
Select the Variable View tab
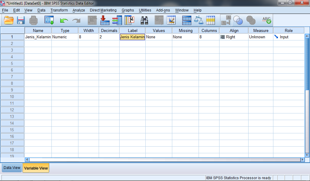click(36, 167)
